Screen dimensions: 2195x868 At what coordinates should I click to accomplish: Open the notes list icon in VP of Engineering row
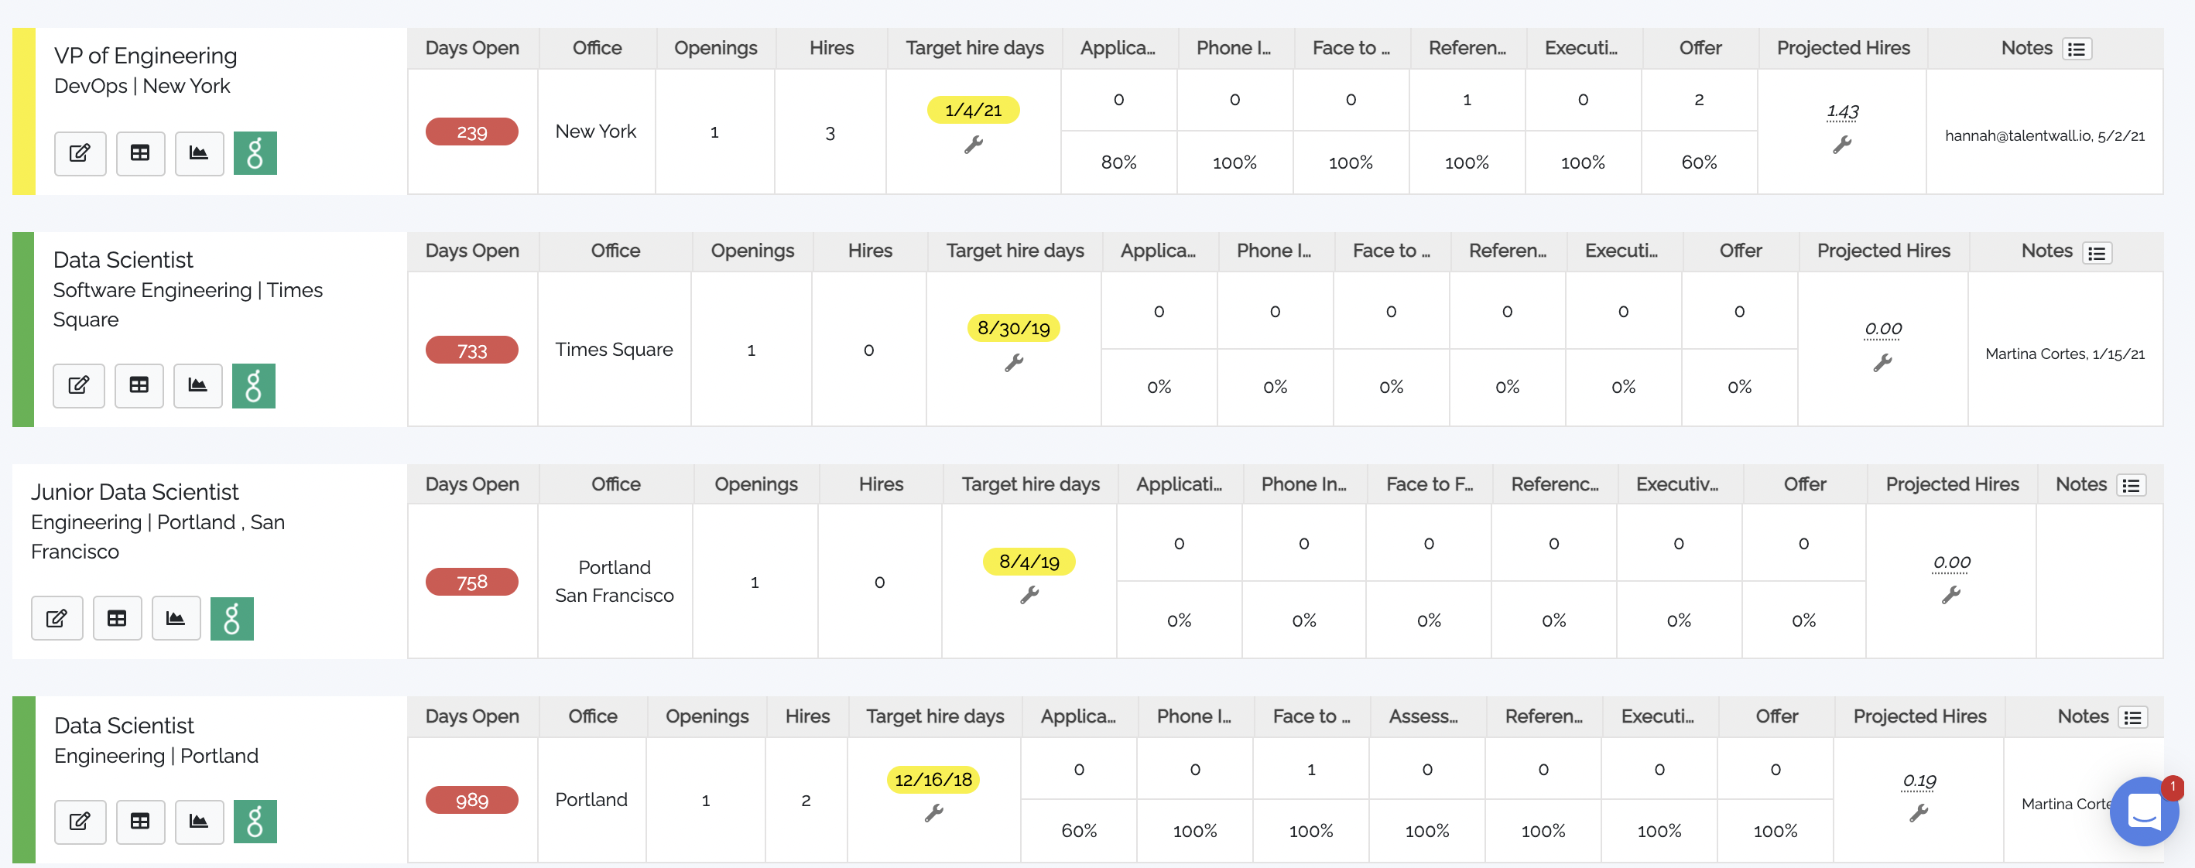pyautogui.click(x=2077, y=50)
